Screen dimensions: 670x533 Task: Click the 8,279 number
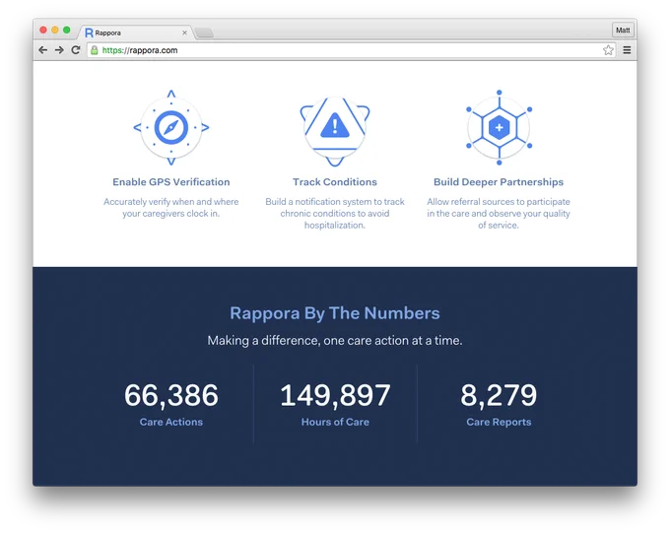[x=499, y=395]
